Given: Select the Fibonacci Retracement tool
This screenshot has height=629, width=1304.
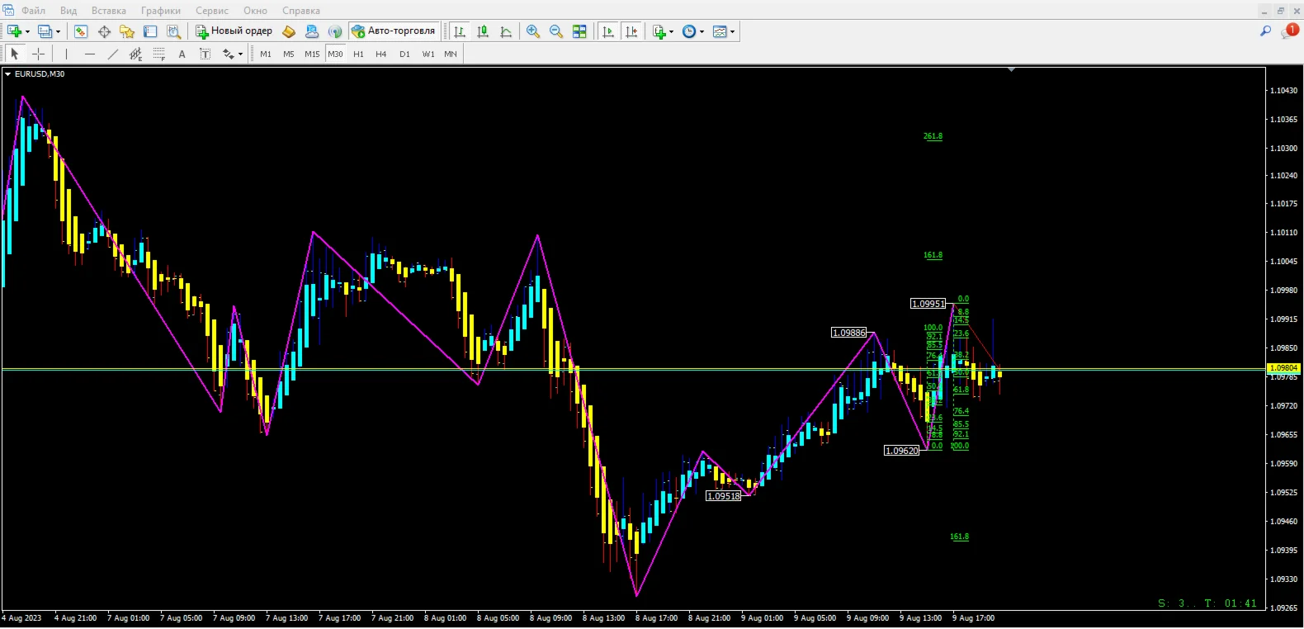Looking at the screenshot, I should [159, 54].
